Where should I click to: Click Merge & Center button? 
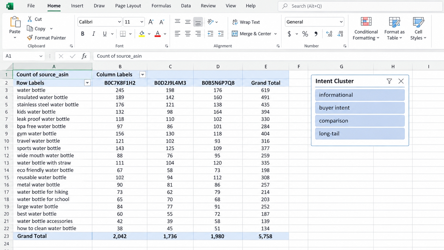pyautogui.click(x=251, y=34)
